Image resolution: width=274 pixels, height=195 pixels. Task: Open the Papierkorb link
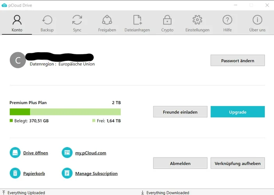[34, 174]
